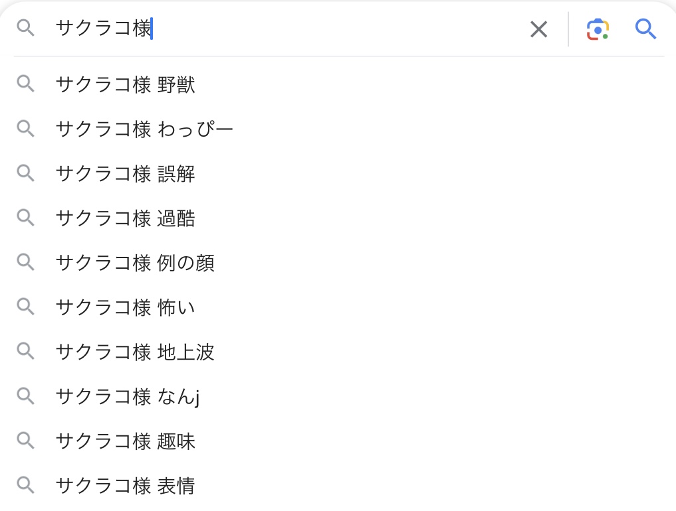Click the search icon beside 趣味 suggestion
This screenshot has width=676, height=511.
(x=25, y=440)
